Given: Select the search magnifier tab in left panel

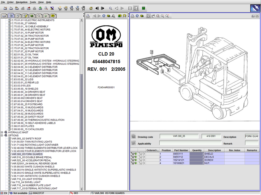Looking at the screenshot, I should (39, 16).
